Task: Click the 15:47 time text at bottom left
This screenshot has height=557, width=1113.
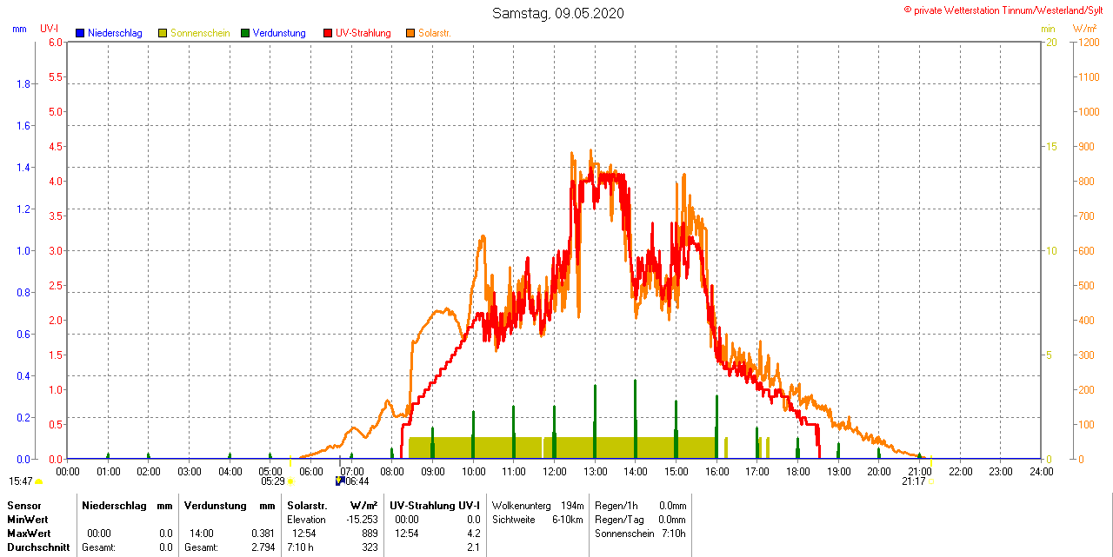Action: (21, 481)
